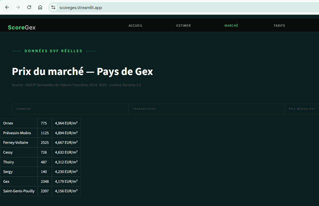Open the ESTIMER menu item
The image size is (319, 206).
pyautogui.click(x=183, y=25)
